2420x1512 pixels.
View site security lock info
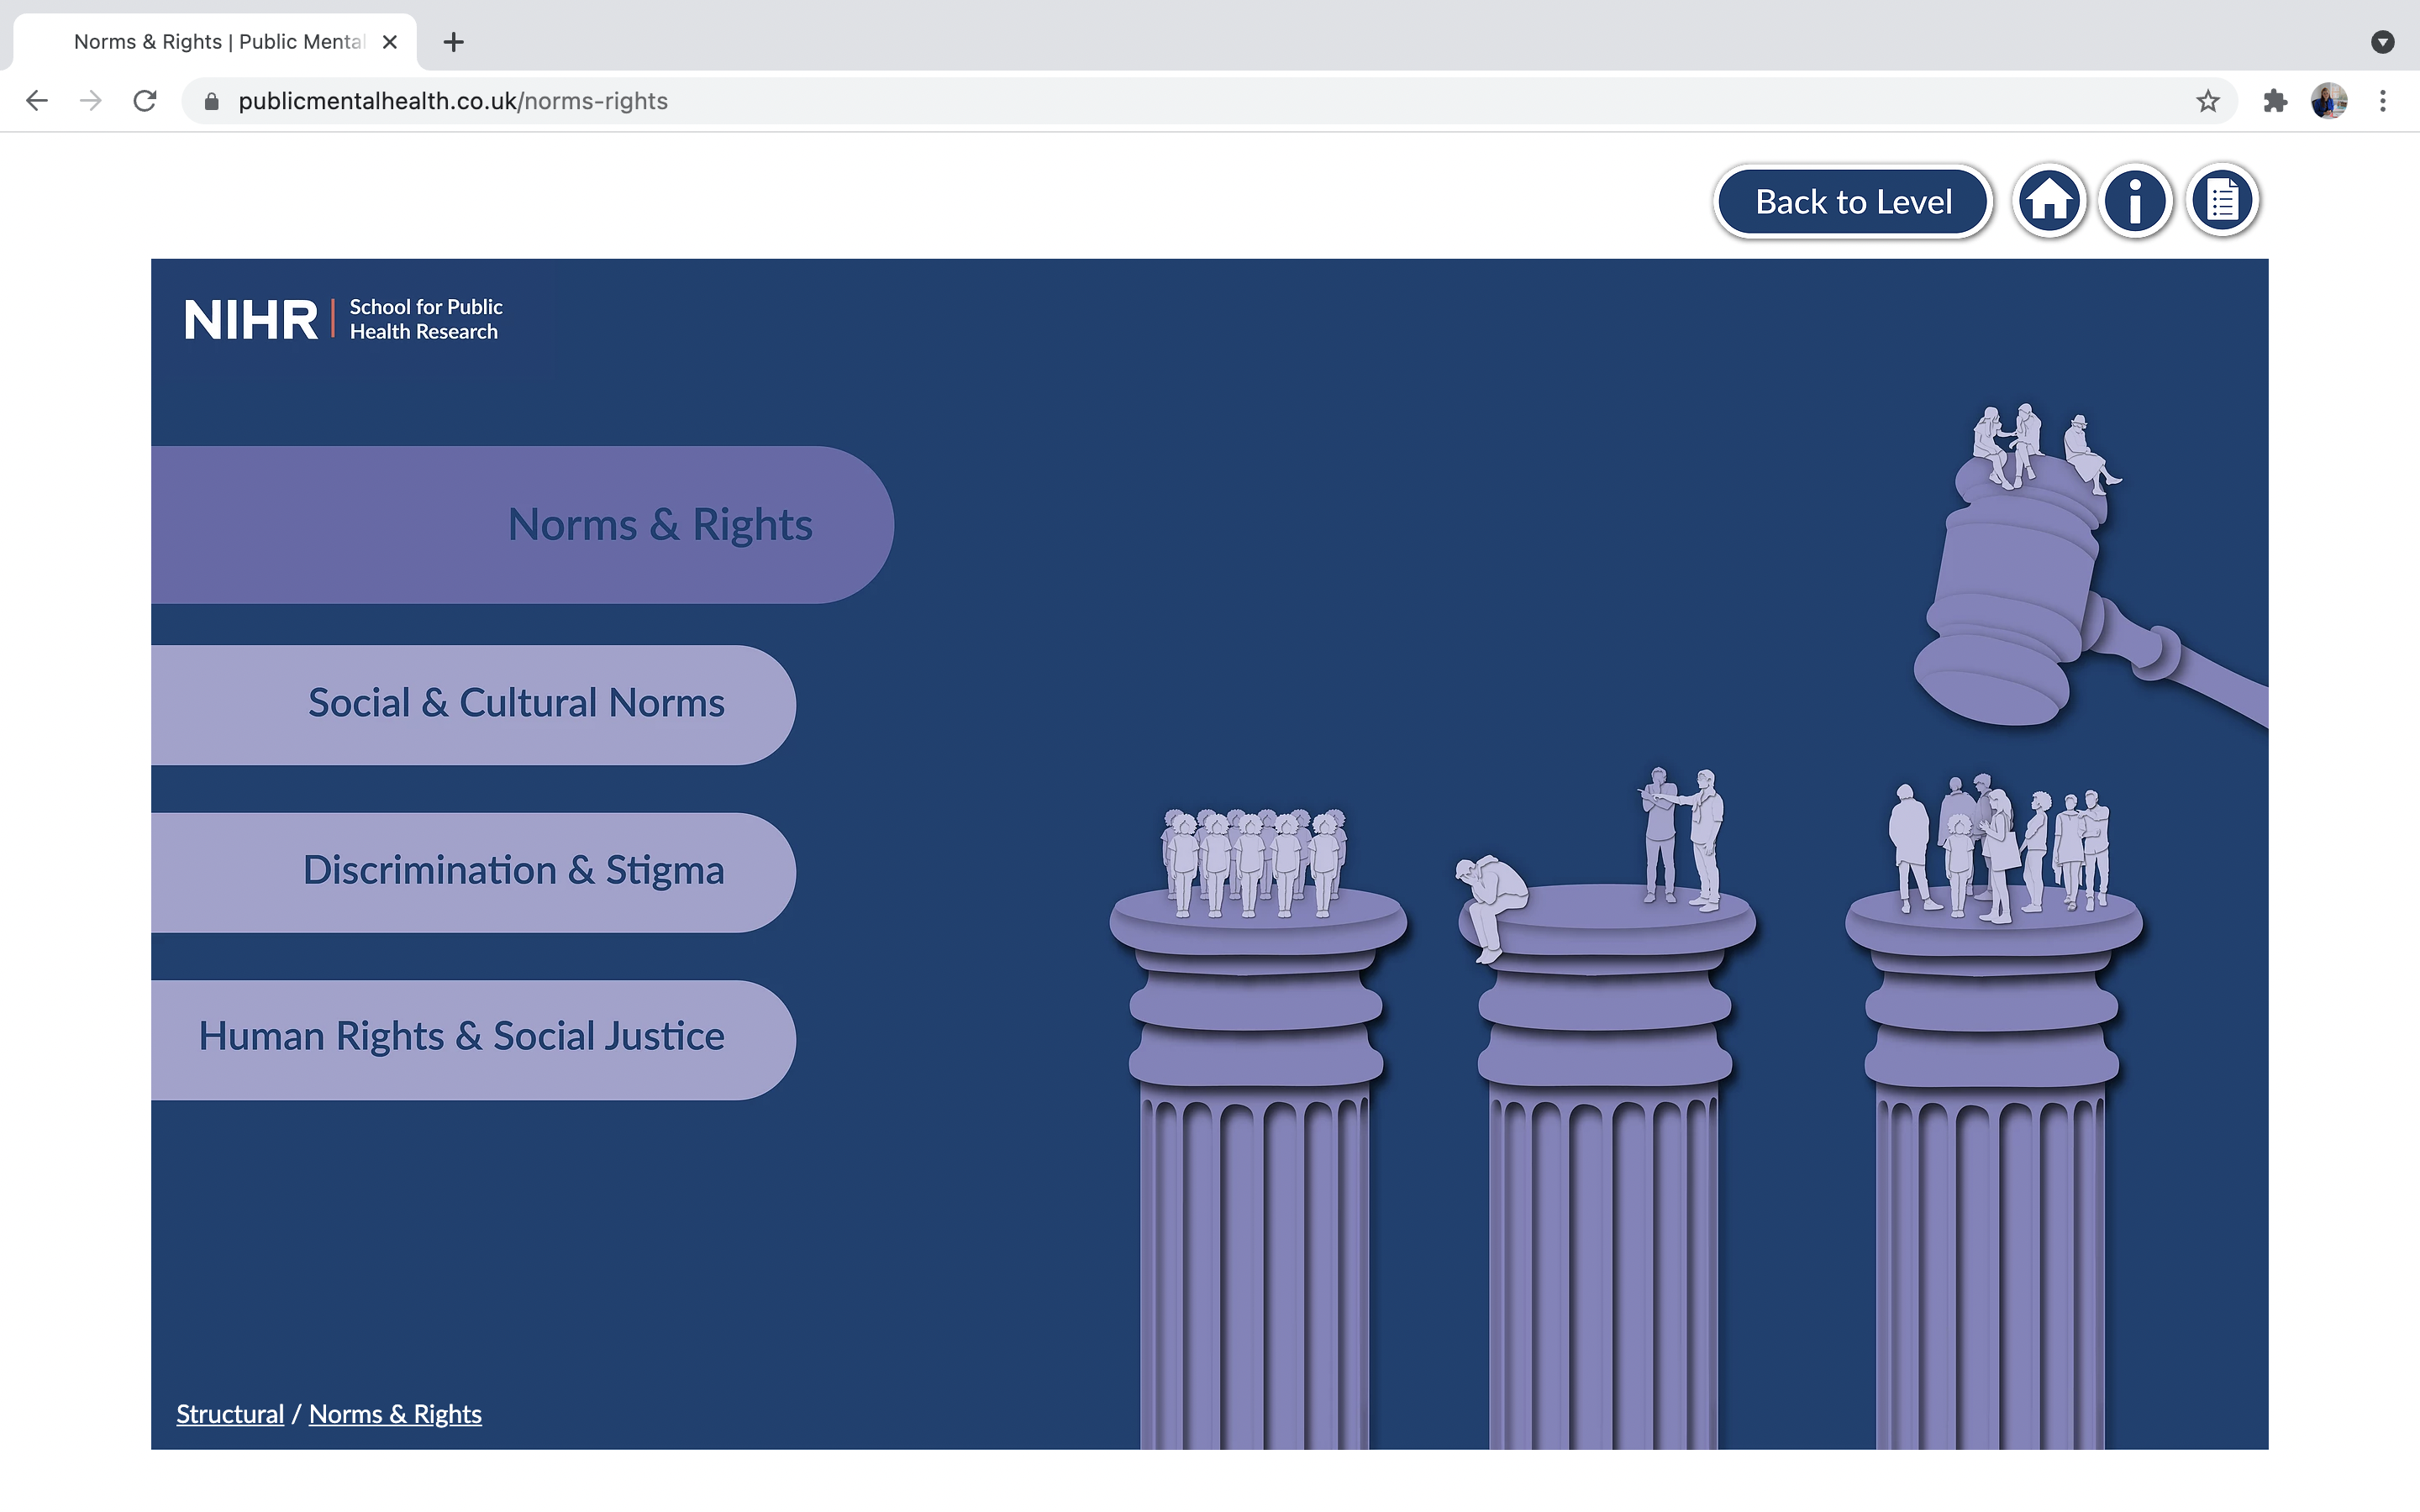coord(211,101)
